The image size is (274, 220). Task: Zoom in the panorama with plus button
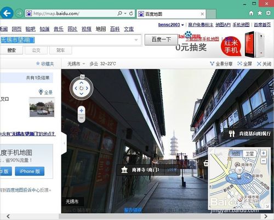click(82, 111)
